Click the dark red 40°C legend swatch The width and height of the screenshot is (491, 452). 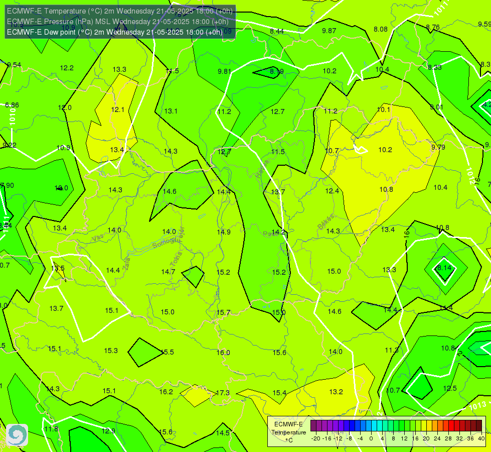pos(479,426)
